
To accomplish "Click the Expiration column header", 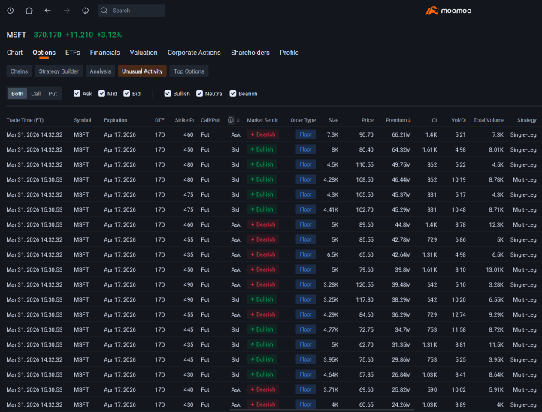I will [116, 120].
